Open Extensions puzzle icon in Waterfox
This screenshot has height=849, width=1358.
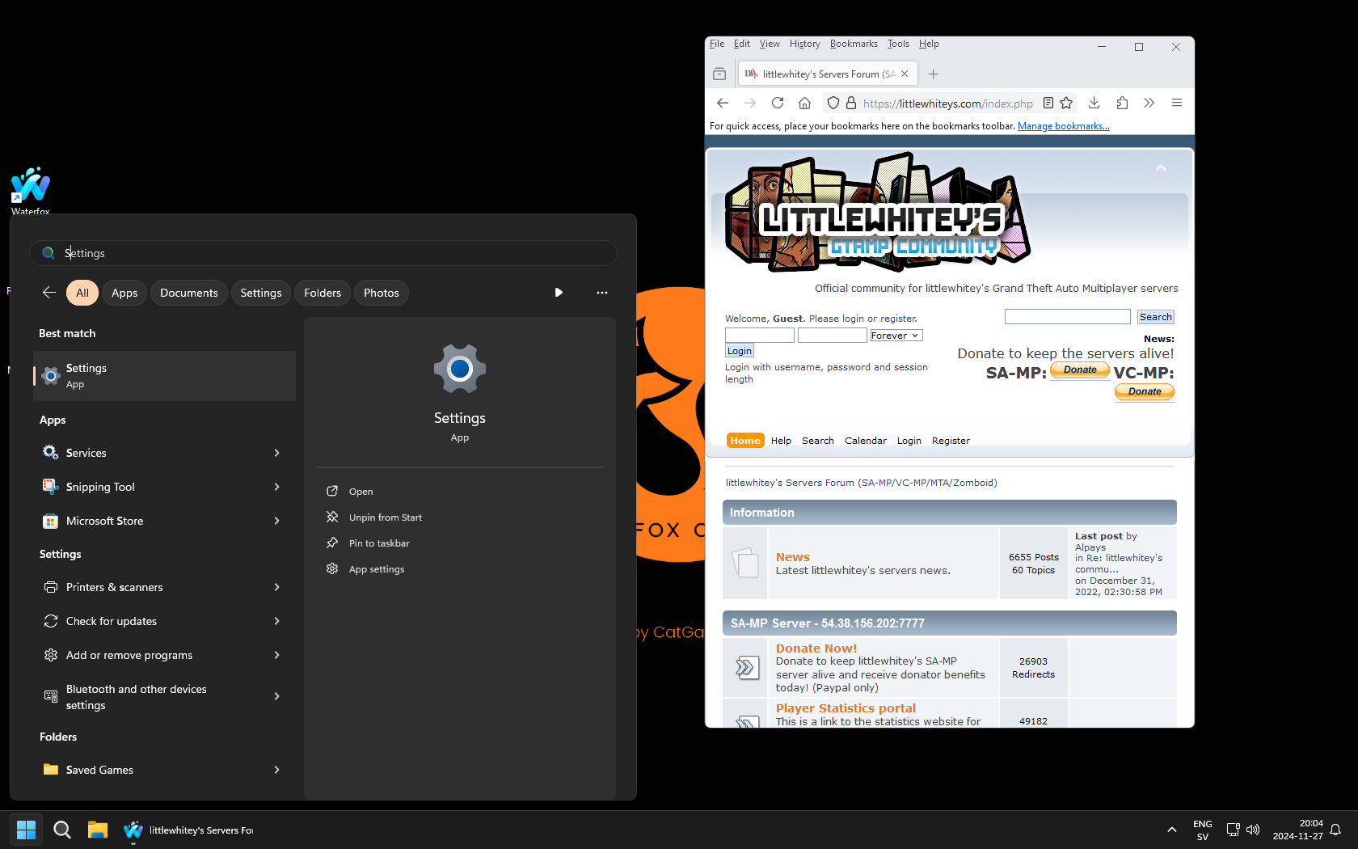point(1122,103)
